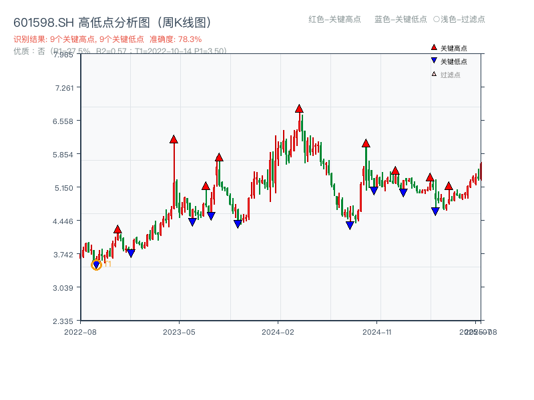Image resolution: width=534 pixels, height=400 pixels.
Task: Click the white 过滤点 triangle in legend
Action: point(434,74)
